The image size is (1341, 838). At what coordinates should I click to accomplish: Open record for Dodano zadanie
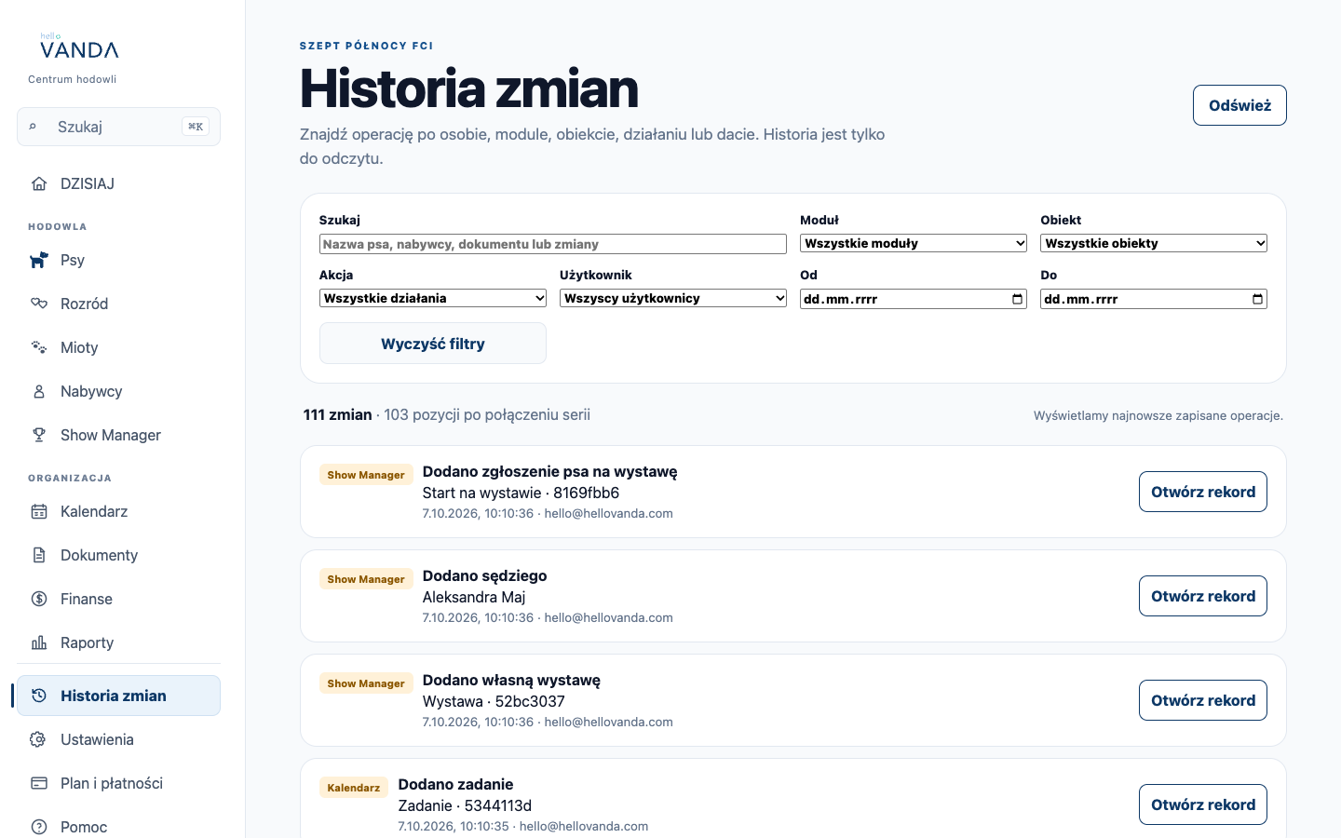pyautogui.click(x=1203, y=804)
